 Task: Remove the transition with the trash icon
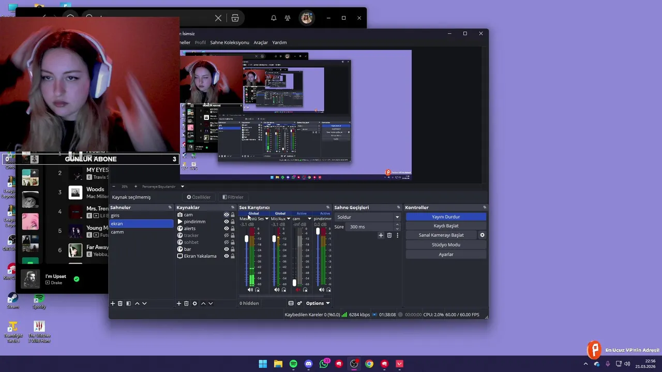click(389, 235)
